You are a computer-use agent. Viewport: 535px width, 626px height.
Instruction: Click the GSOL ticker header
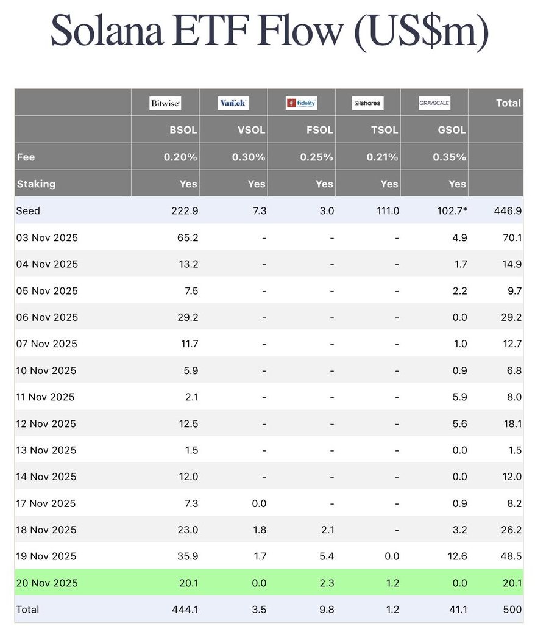coord(452,130)
